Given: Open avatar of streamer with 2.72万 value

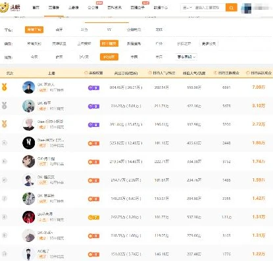Looking at the screenshot, I should (x=29, y=124).
